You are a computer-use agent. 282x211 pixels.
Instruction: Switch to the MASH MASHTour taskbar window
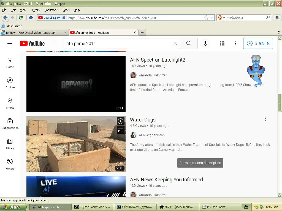coord(178,207)
